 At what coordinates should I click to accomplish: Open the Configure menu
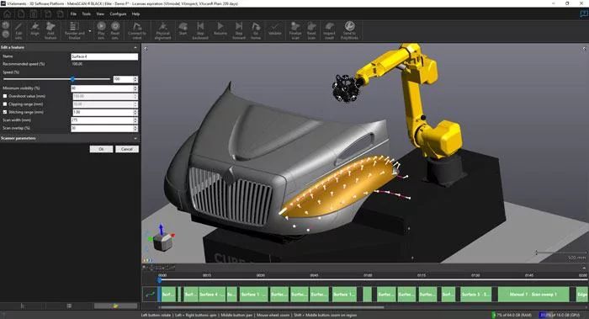[118, 14]
